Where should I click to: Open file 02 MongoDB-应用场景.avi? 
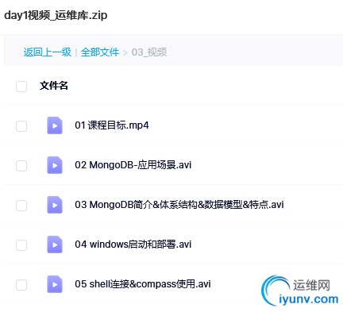(x=133, y=165)
